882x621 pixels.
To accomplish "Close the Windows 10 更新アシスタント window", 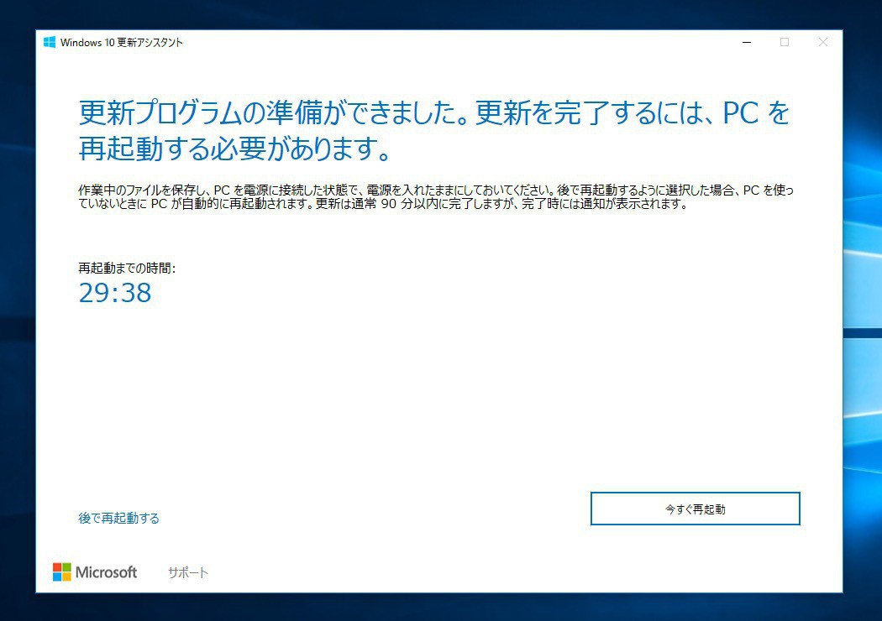I will coord(823,42).
